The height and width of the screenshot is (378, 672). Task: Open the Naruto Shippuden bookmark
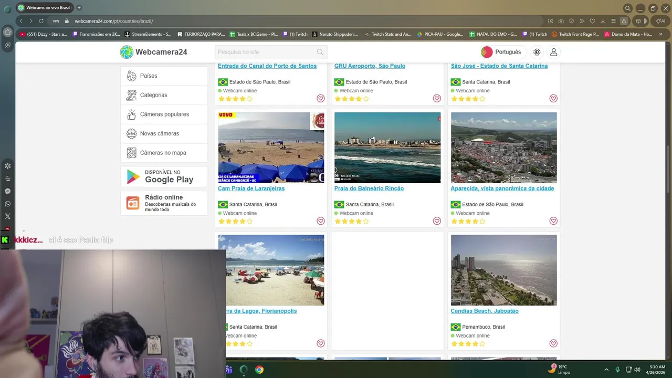pyautogui.click(x=335, y=34)
